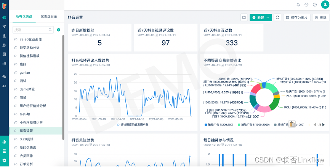
Task: Click the green add dashboard plus icon
Action: coord(59,30)
